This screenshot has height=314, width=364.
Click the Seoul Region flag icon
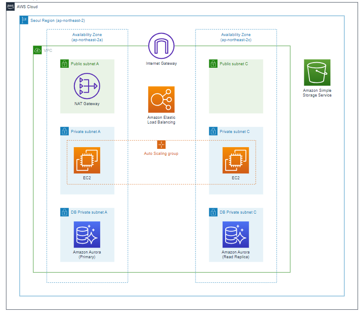[24, 20]
